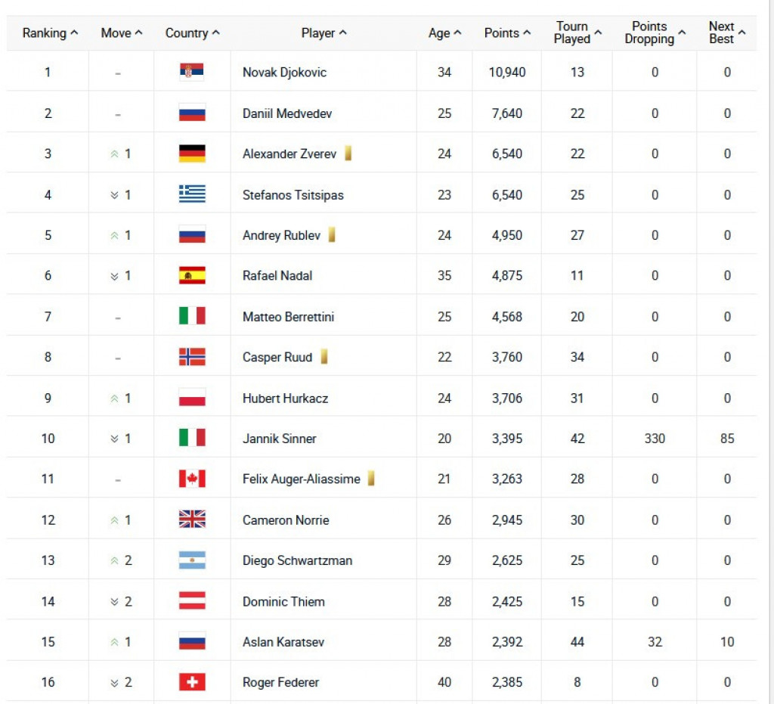This screenshot has height=704, width=774.
Task: Open Daniil Medvedev's player profile link
Action: click(x=287, y=113)
